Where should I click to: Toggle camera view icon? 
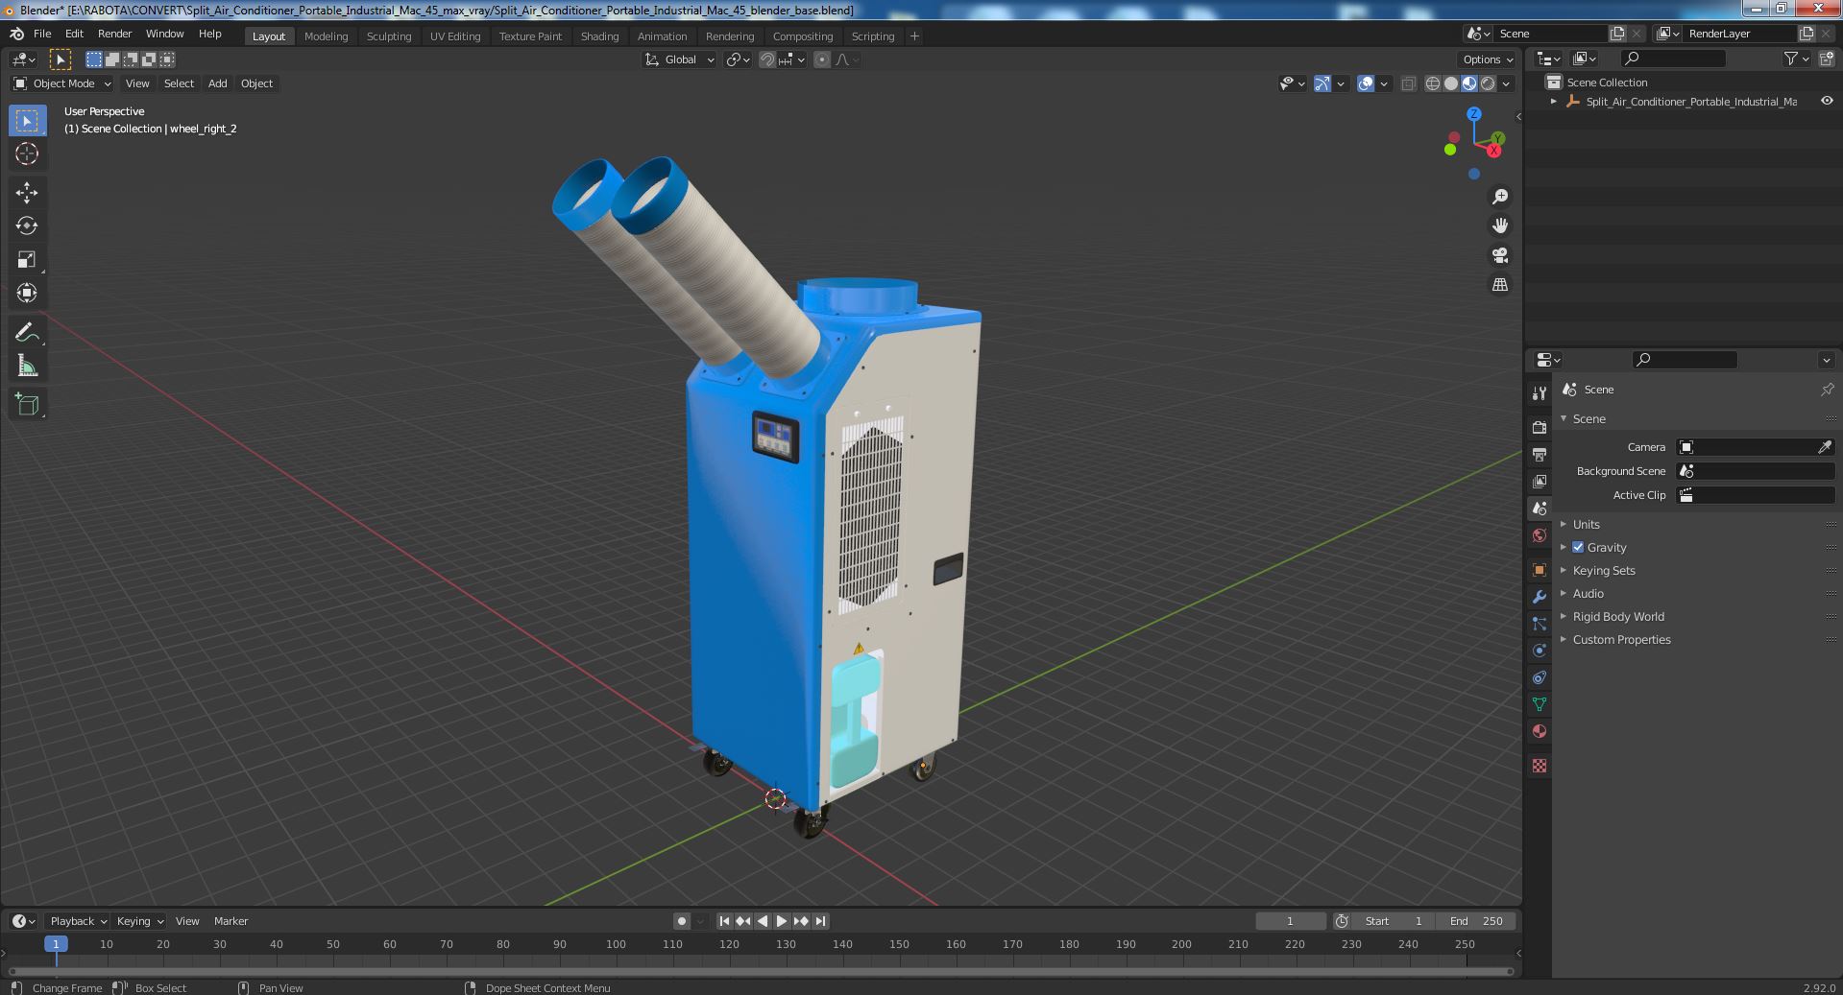click(1500, 255)
